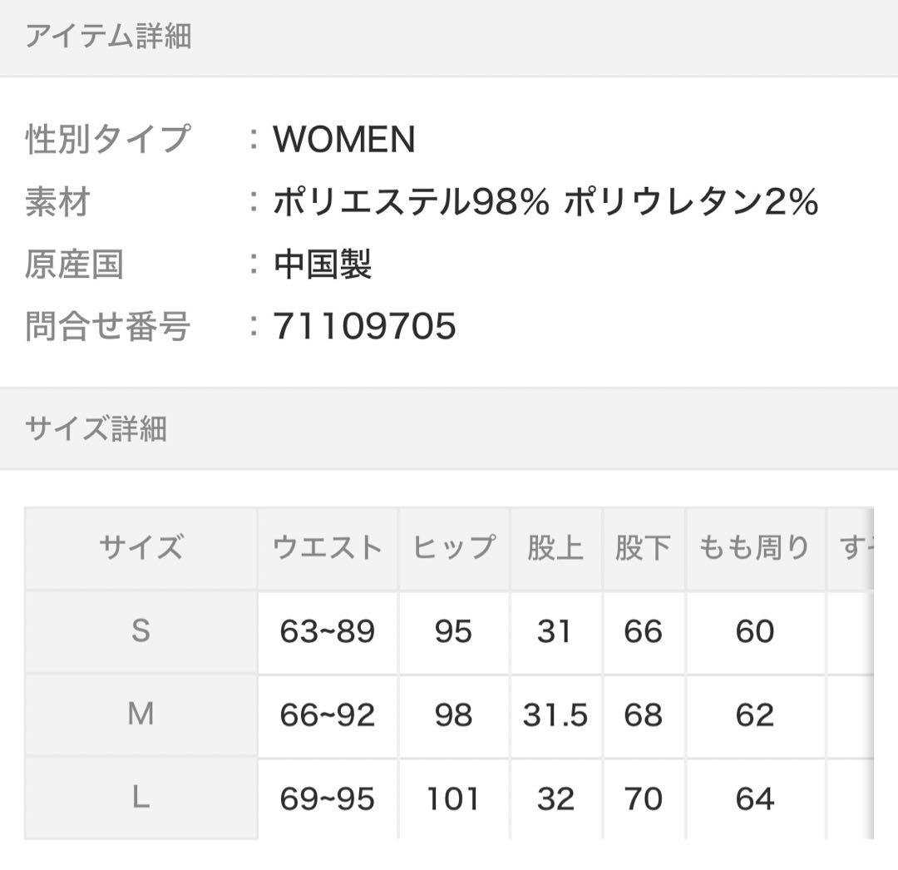
Task: Click the サイズ column header
Action: point(141,548)
